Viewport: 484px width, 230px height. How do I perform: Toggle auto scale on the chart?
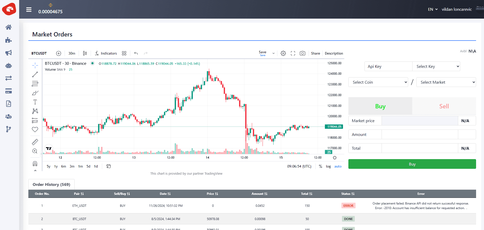338,166
